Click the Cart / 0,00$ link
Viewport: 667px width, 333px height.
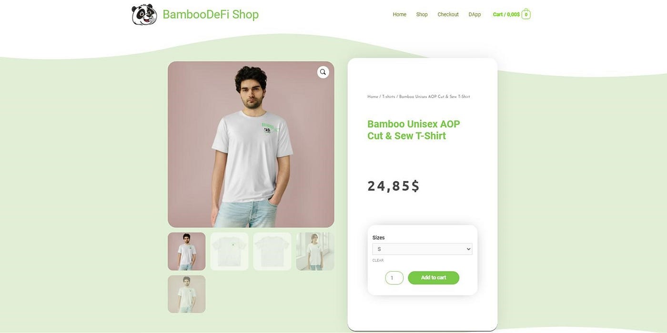click(506, 15)
